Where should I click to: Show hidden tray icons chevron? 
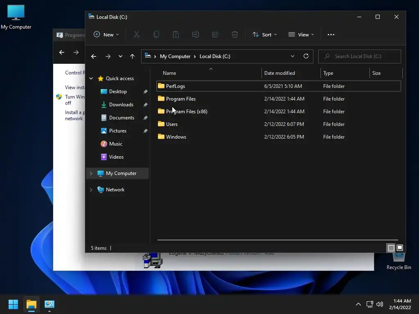(x=358, y=304)
